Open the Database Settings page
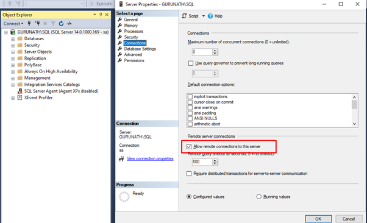Screen dimensions: 367x223 click(140, 49)
